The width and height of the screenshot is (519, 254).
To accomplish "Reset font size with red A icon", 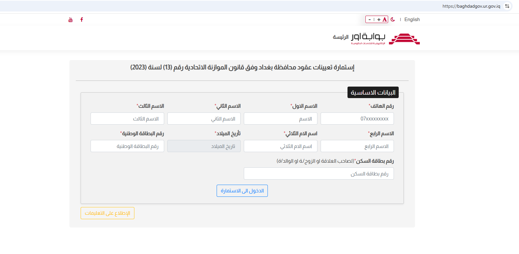I will (x=385, y=19).
